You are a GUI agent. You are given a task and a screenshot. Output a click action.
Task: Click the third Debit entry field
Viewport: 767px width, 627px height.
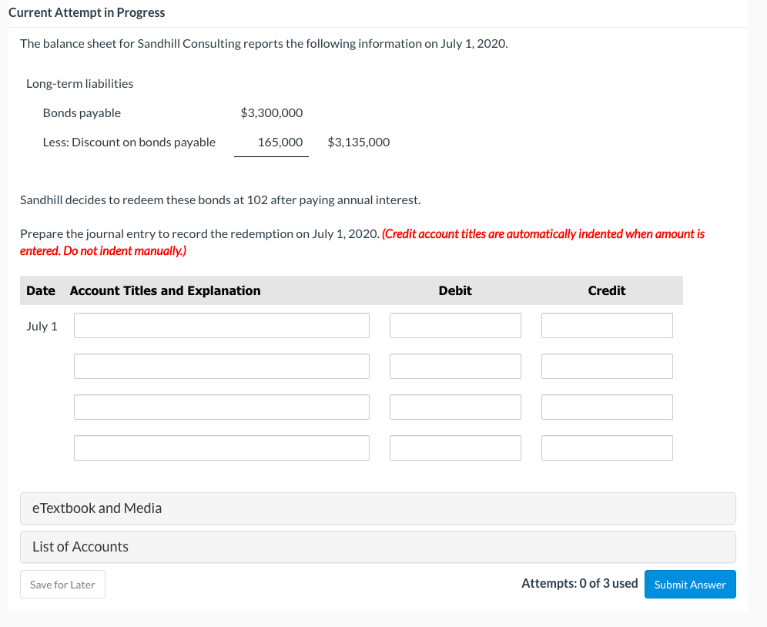pyautogui.click(x=455, y=407)
